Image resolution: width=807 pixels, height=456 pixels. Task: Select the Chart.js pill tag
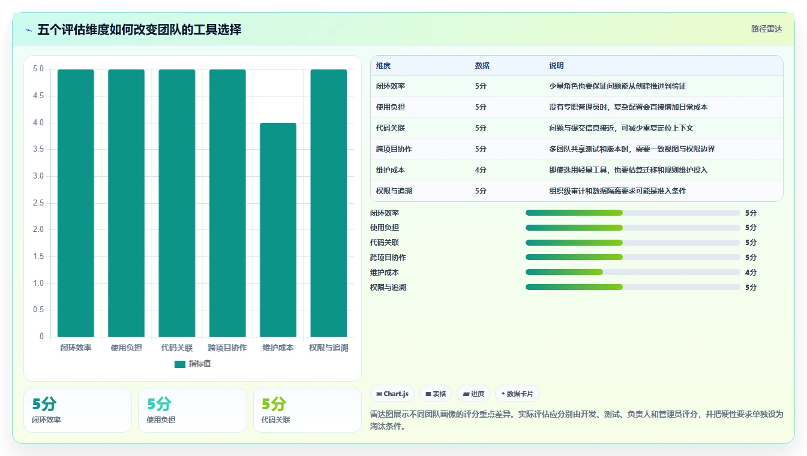[x=392, y=394]
